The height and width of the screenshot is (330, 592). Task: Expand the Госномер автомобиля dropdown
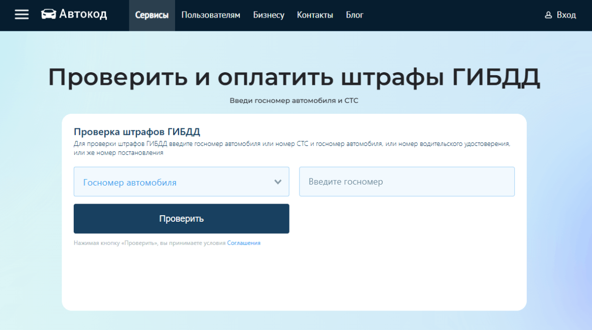pyautogui.click(x=181, y=182)
